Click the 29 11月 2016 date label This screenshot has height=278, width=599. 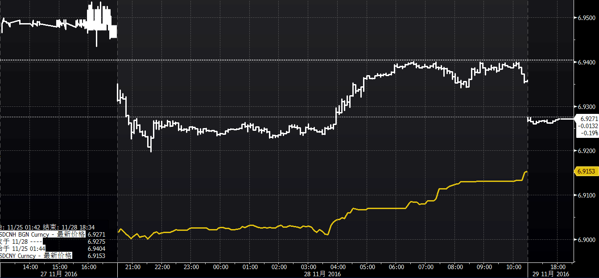coord(551,274)
